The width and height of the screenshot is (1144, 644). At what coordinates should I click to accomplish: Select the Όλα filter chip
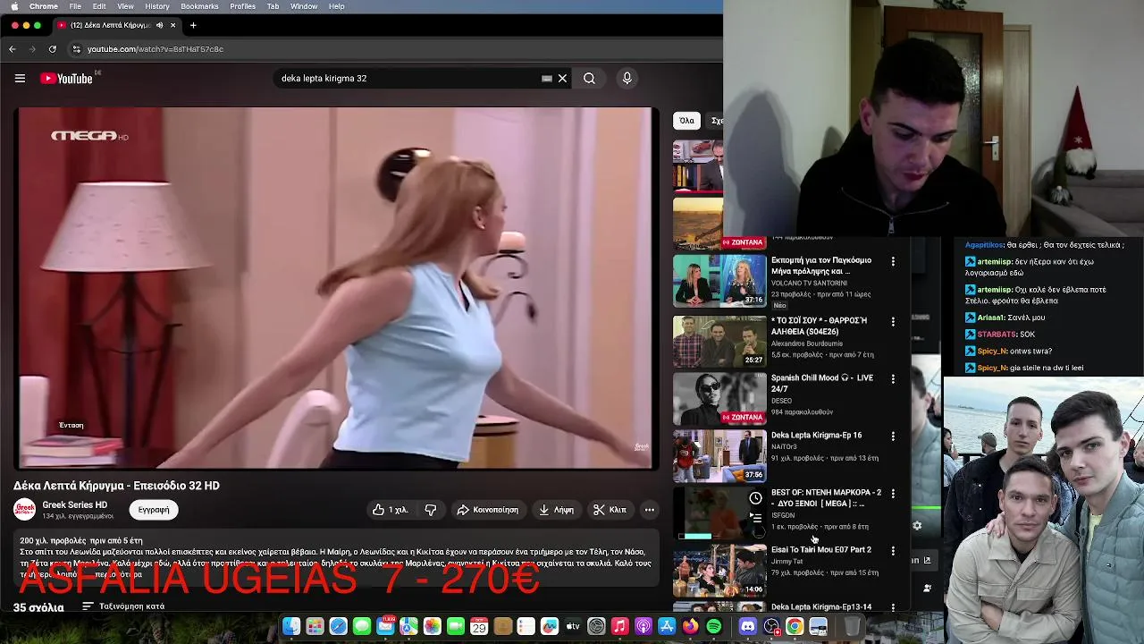click(686, 120)
